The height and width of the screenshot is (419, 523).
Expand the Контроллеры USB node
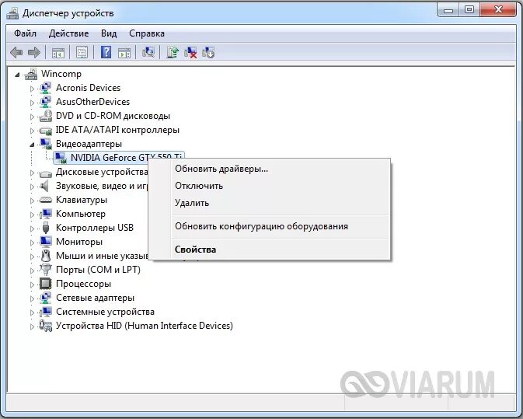pos(32,229)
